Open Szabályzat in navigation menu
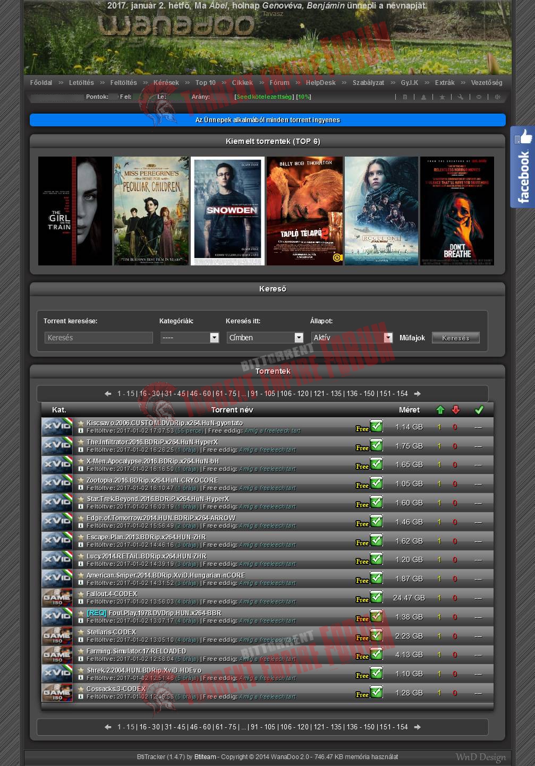 click(368, 83)
